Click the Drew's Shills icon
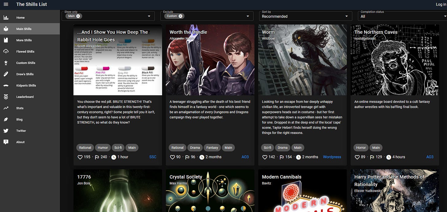The width and height of the screenshot is (447, 212). coord(6,74)
